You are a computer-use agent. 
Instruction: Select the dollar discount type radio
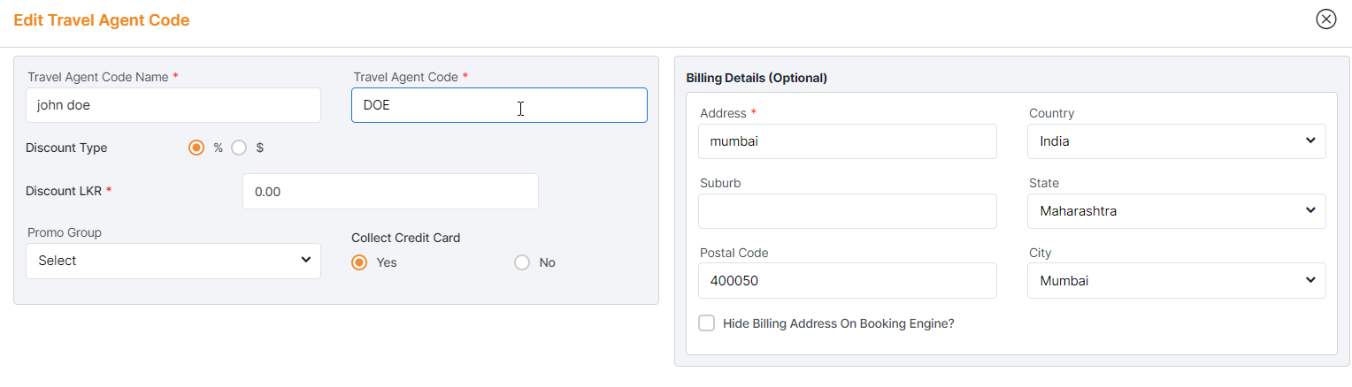click(239, 148)
